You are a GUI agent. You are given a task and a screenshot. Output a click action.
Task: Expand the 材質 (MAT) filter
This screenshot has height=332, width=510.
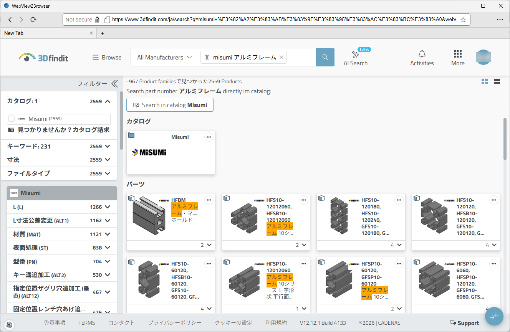tap(107, 234)
